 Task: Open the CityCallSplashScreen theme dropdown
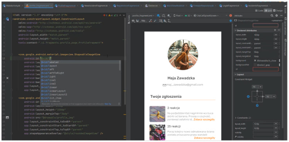[206, 16]
